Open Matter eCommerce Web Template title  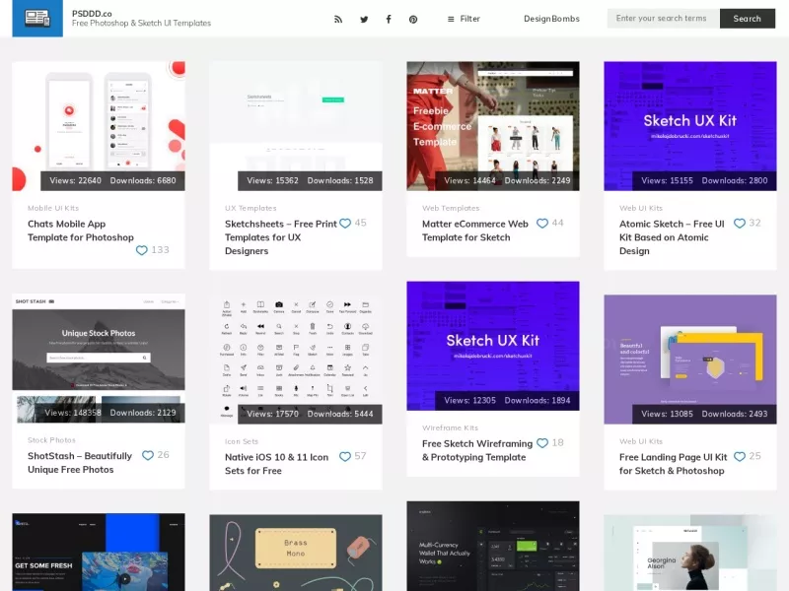(x=475, y=230)
